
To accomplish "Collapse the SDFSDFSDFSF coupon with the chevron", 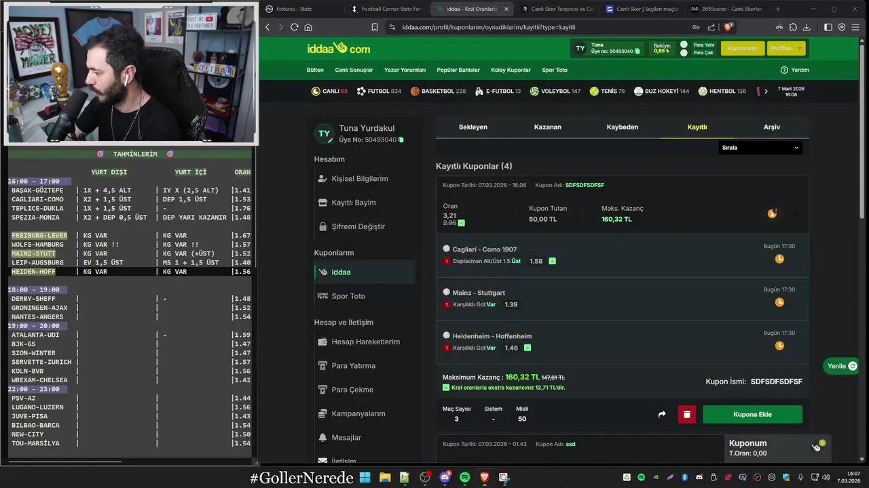I will [794, 213].
